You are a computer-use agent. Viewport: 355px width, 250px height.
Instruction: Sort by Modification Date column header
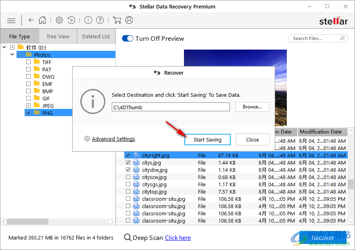coord(322,132)
